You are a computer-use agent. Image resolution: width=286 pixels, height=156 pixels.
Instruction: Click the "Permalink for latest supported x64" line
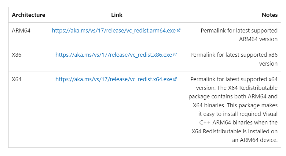click(234, 79)
